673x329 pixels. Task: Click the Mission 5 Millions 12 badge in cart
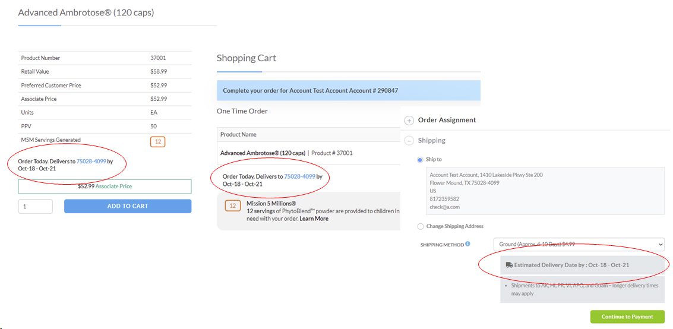(233, 206)
